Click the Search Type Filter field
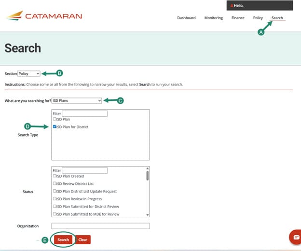The height and width of the screenshot is (251, 301). [85, 113]
